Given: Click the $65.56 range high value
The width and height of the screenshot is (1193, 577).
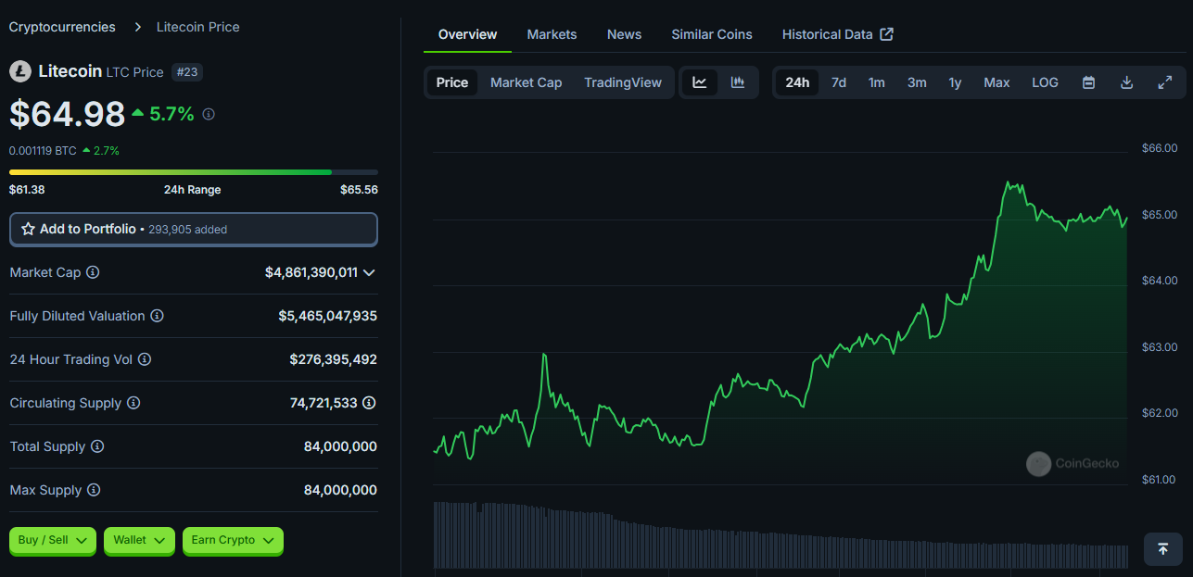Looking at the screenshot, I should click(x=359, y=190).
